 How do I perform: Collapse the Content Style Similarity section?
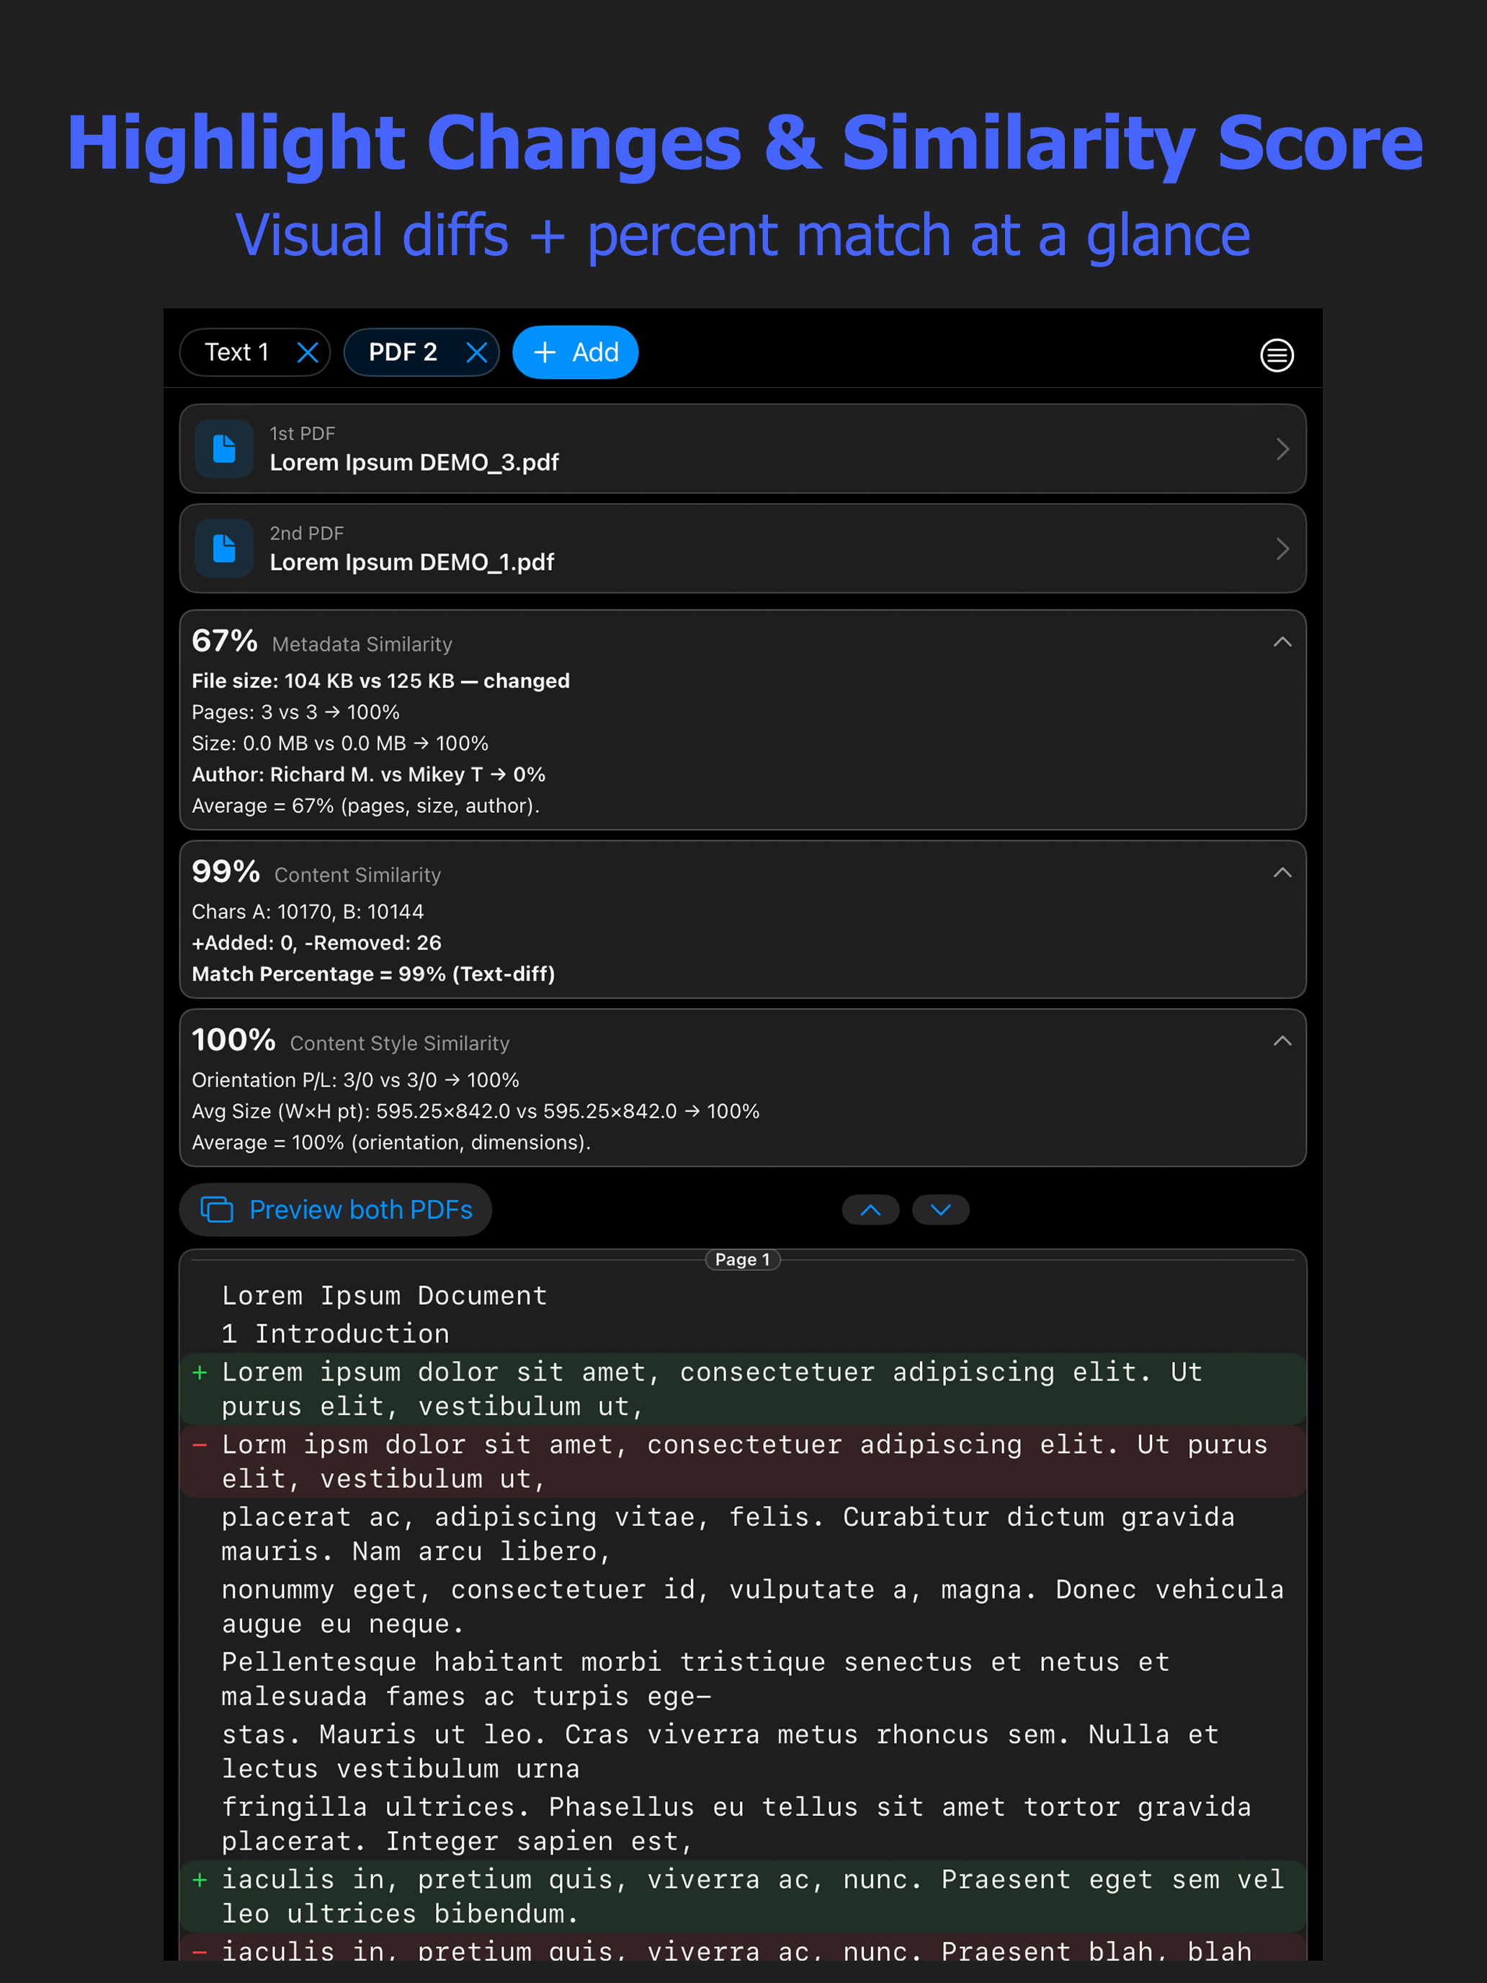(1282, 1040)
